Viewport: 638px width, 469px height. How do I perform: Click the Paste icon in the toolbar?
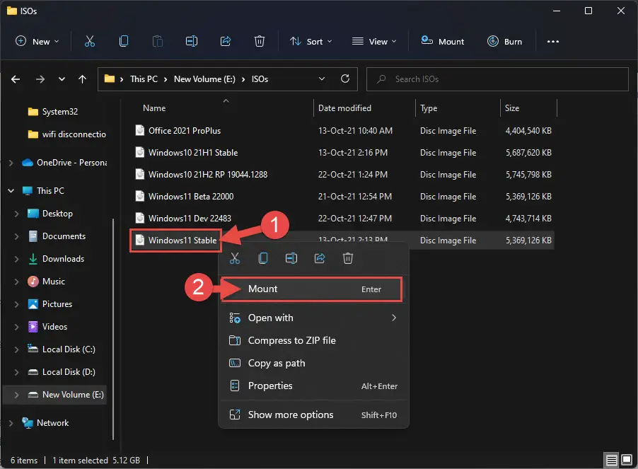click(158, 41)
